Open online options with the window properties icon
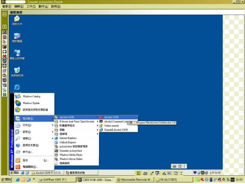The width and height of the screenshot is (245, 184). 5,71
